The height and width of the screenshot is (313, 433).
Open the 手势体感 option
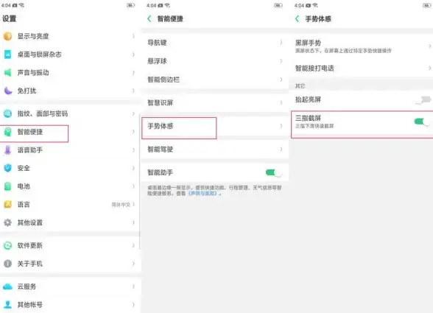215,126
